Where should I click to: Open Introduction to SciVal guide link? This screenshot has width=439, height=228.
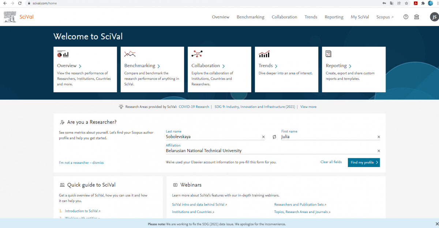82,211
